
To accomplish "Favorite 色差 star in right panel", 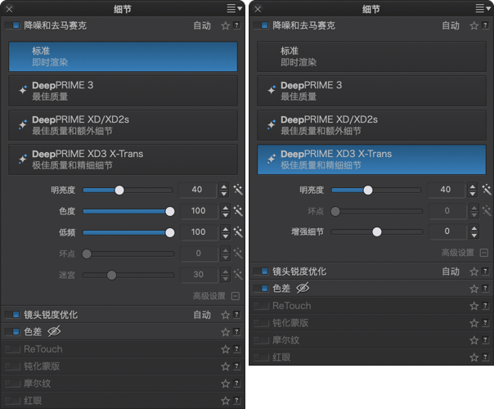I will point(474,289).
